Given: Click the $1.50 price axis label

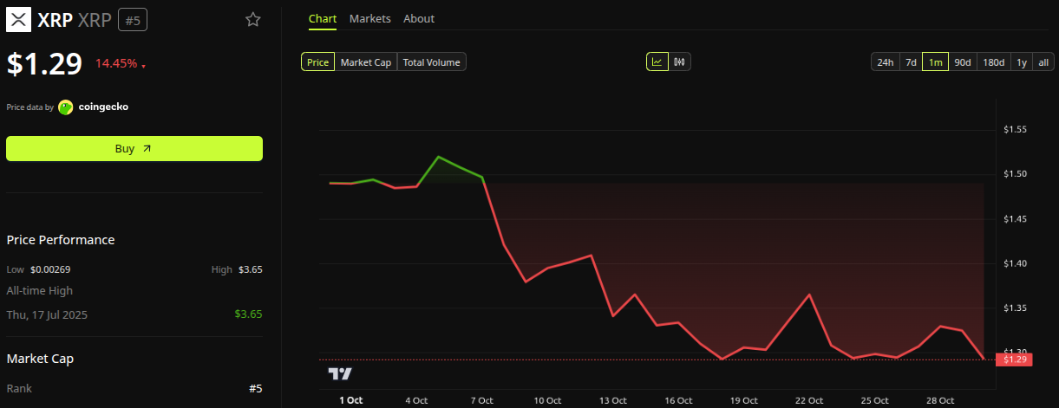Looking at the screenshot, I should 1015,174.
